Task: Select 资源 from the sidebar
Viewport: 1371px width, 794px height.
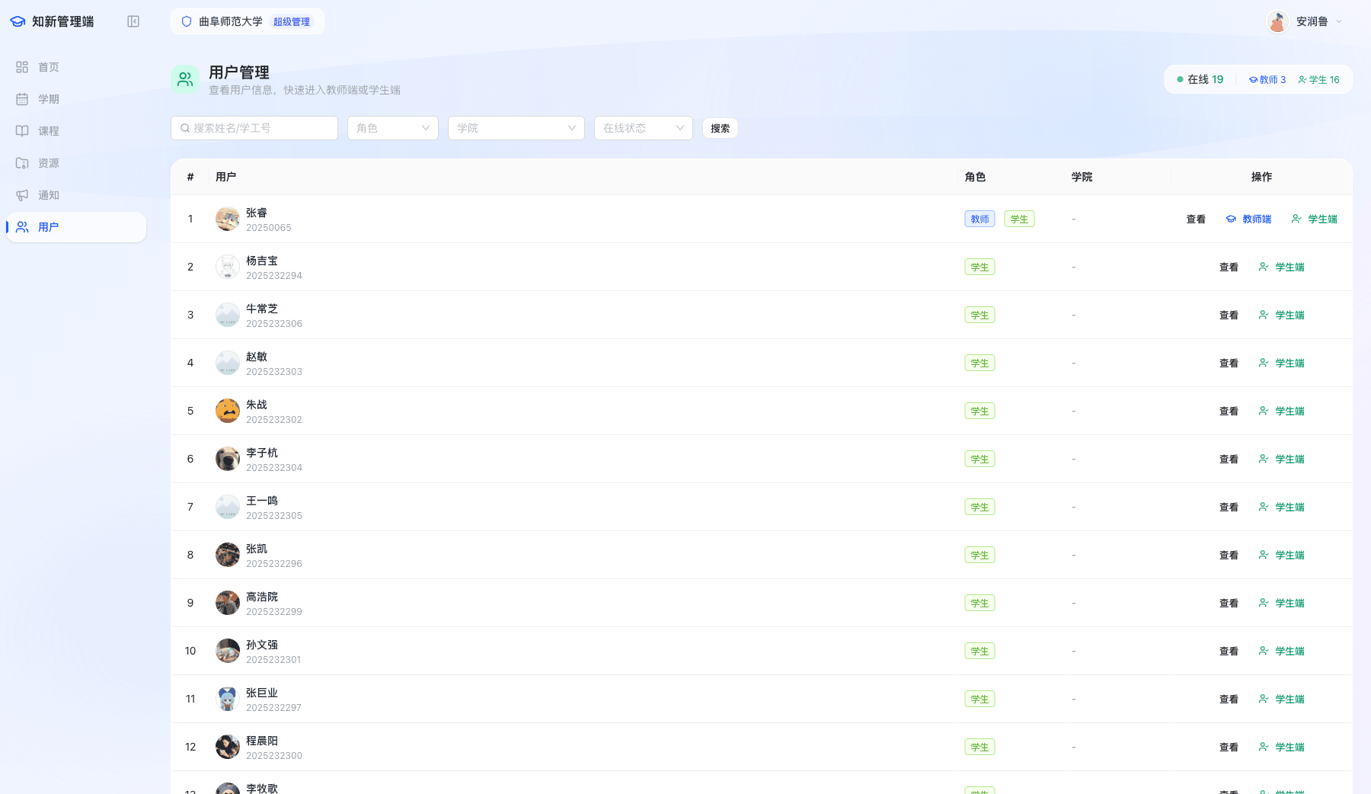Action: 49,163
